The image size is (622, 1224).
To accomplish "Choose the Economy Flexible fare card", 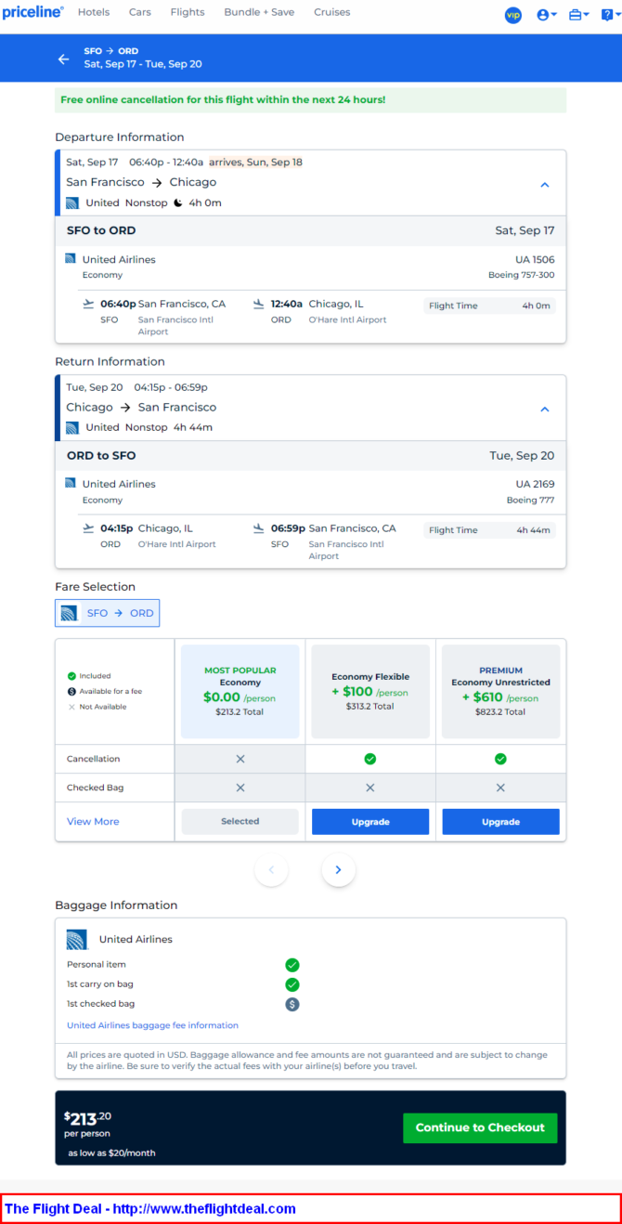I will (x=370, y=691).
